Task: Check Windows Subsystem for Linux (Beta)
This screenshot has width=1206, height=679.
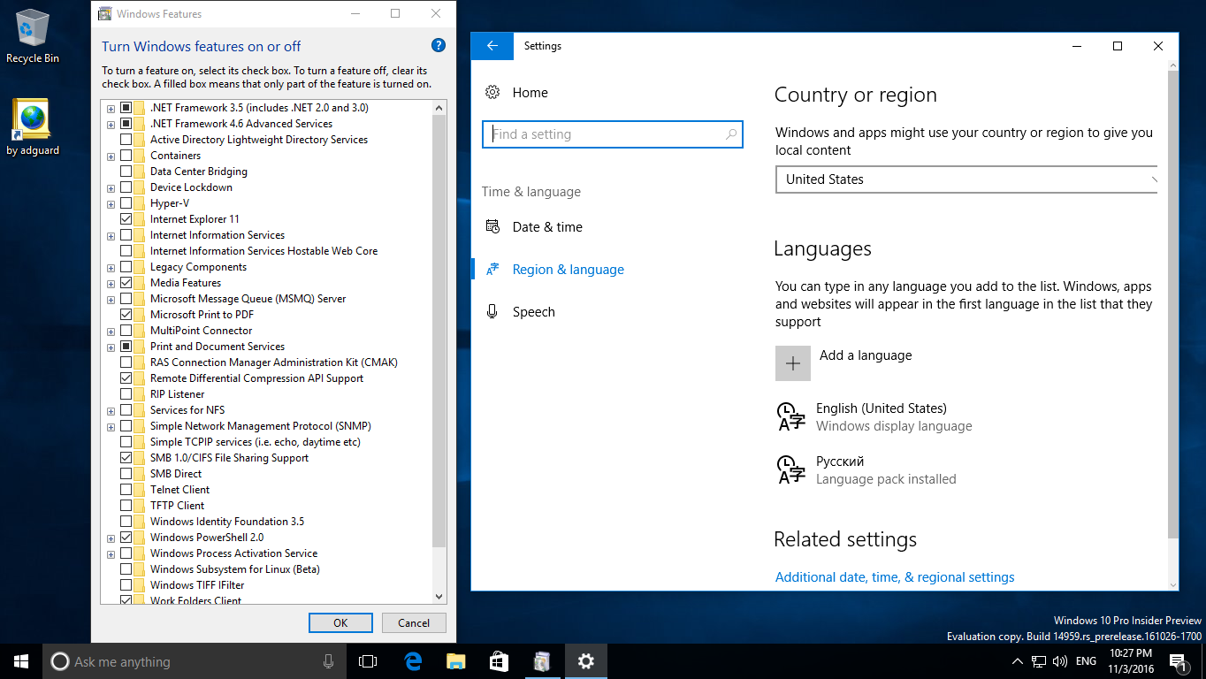Action: [x=126, y=569]
